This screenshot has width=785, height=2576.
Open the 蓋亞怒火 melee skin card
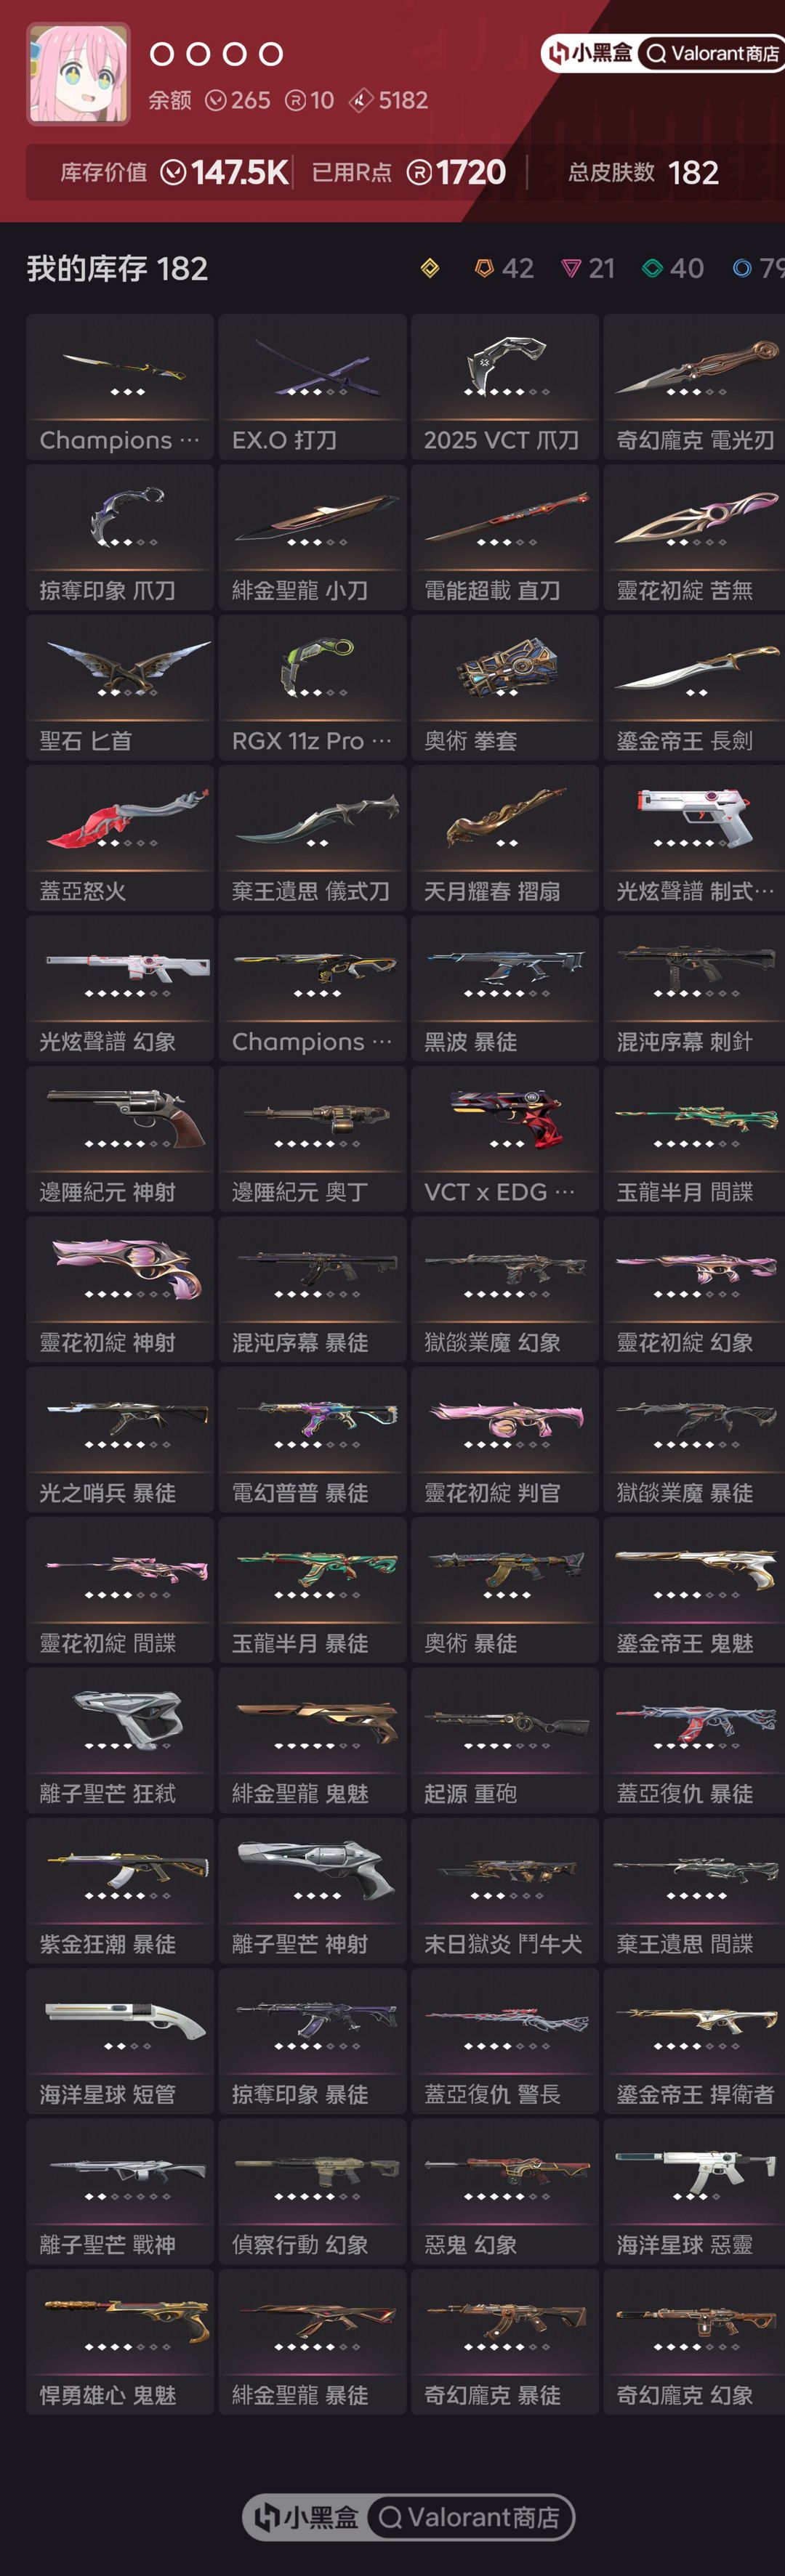pos(120,838)
